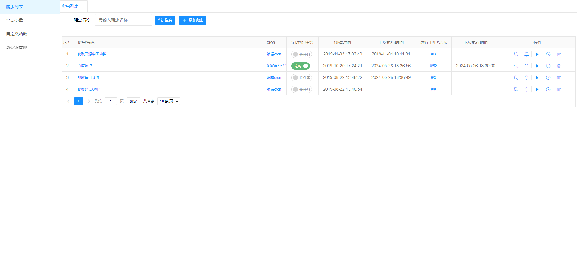Click 编辑cron for 爬取开源中国动弹
This screenshot has height=258, width=577.
[274, 54]
